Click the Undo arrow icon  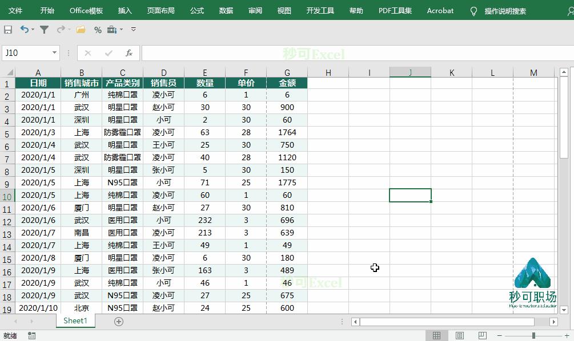click(x=24, y=30)
